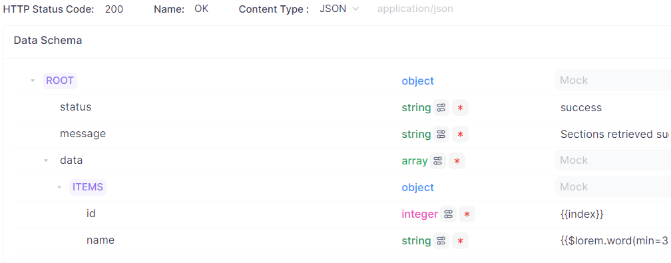The image size is (671, 263).
Task: Open advanced settings icon for data array
Action: (437, 161)
